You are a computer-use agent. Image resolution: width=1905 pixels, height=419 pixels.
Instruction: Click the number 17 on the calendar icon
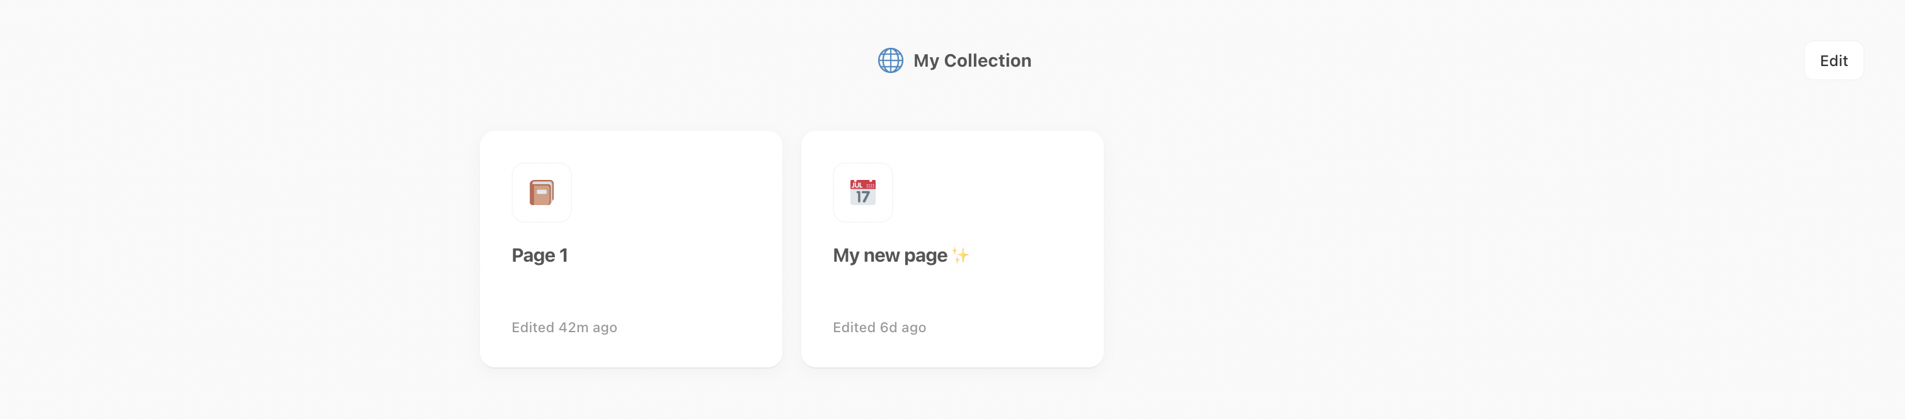(x=862, y=196)
